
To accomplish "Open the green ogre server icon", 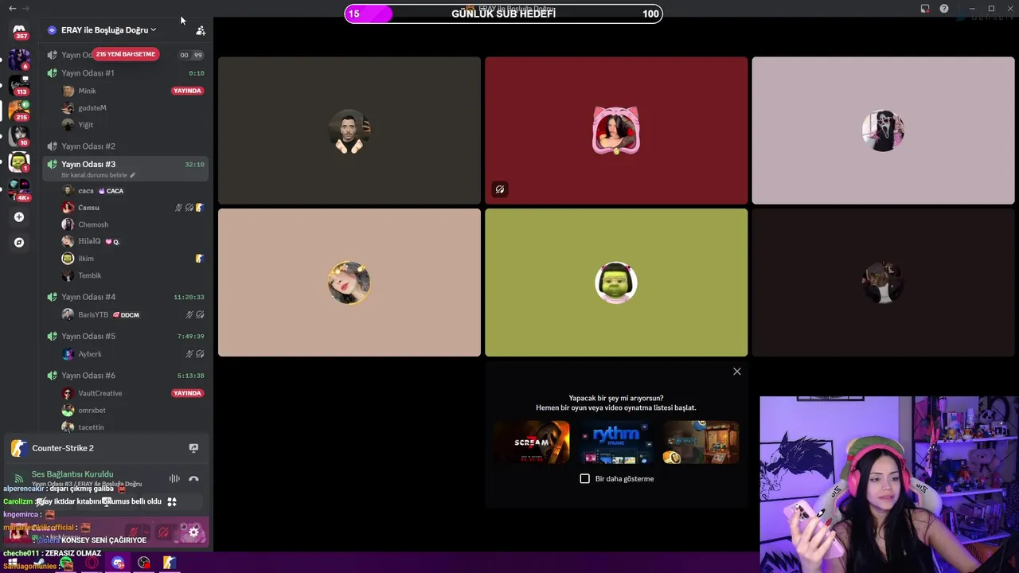I will (x=19, y=162).
